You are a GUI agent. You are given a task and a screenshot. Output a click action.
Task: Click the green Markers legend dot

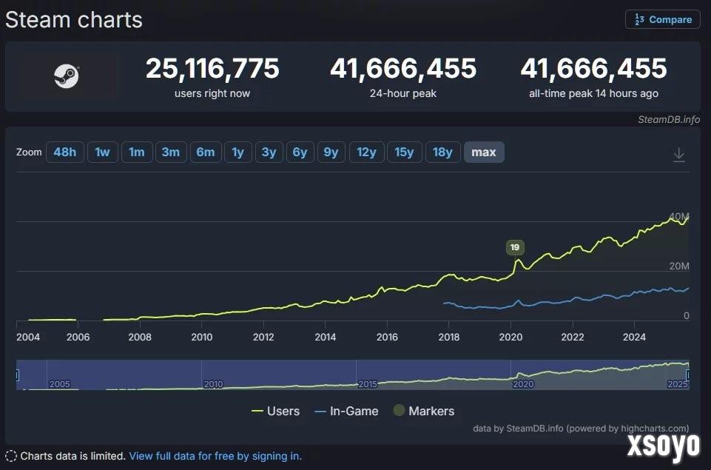pyautogui.click(x=400, y=411)
